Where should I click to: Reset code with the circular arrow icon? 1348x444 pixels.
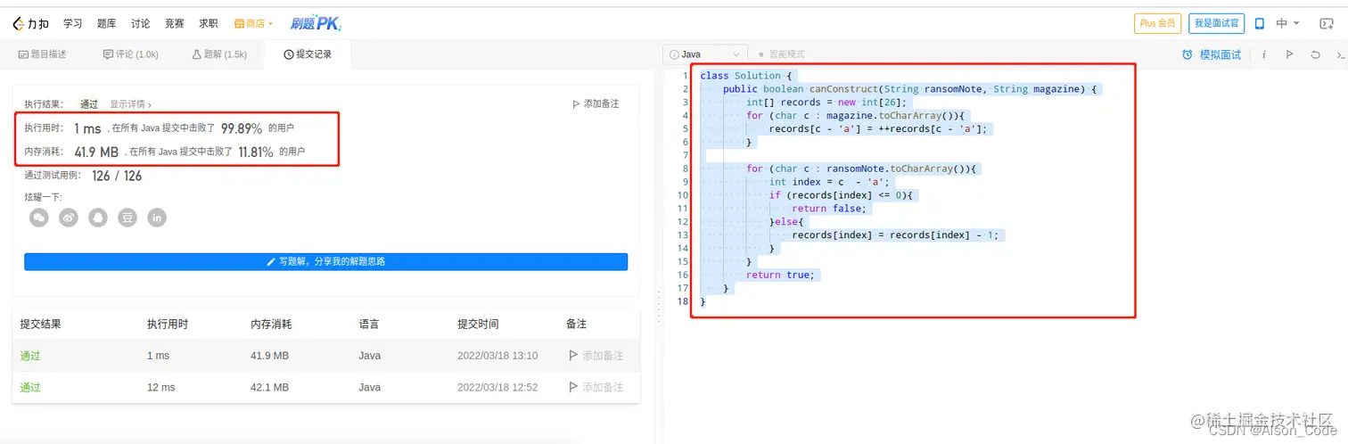click(1315, 54)
